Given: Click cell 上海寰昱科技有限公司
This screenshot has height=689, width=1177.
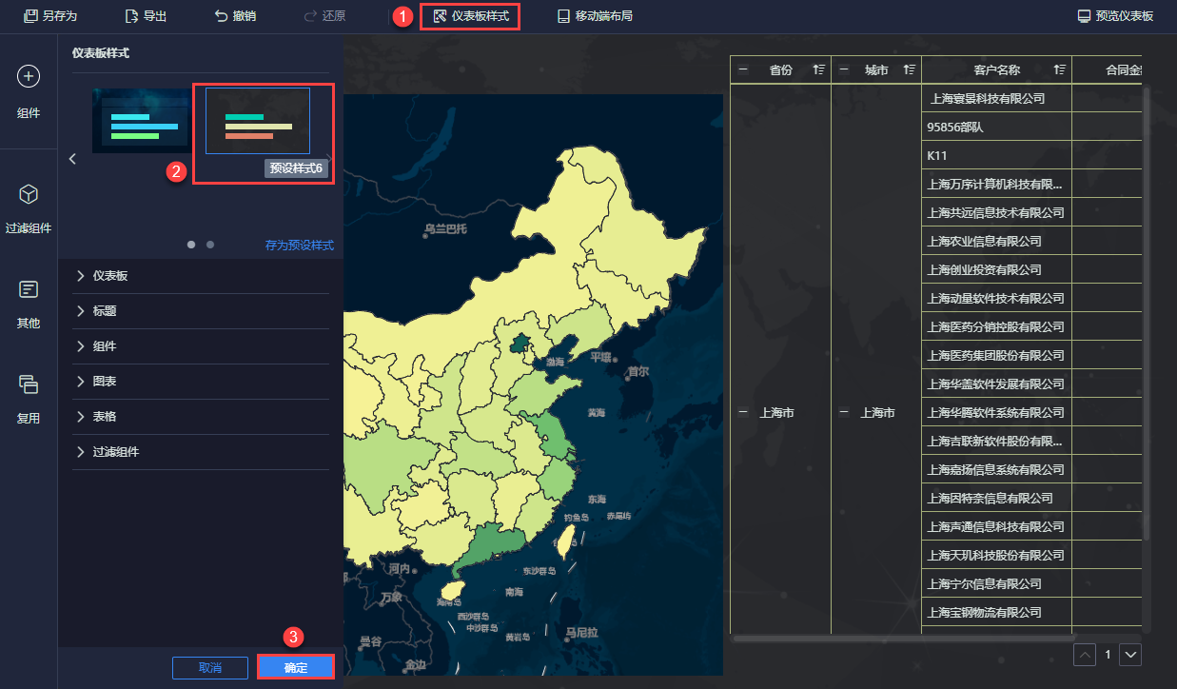Looking at the screenshot, I should pyautogui.click(x=996, y=98).
